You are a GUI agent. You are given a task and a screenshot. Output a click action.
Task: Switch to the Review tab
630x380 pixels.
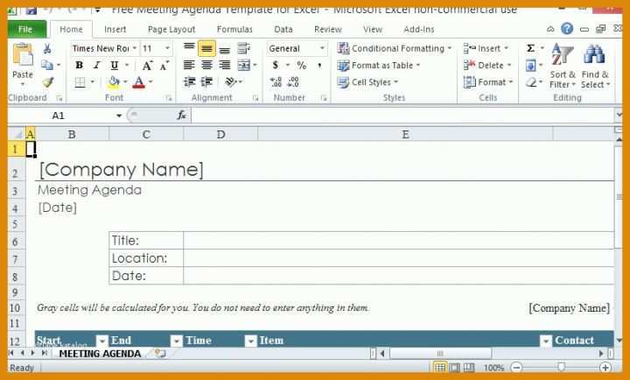click(x=328, y=30)
